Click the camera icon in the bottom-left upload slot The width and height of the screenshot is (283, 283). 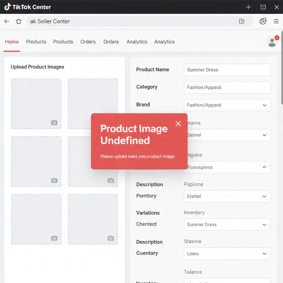54,238
